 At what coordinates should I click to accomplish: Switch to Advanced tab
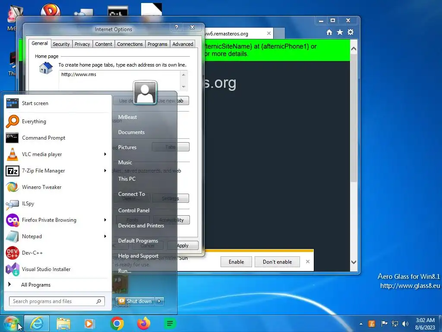pos(183,44)
